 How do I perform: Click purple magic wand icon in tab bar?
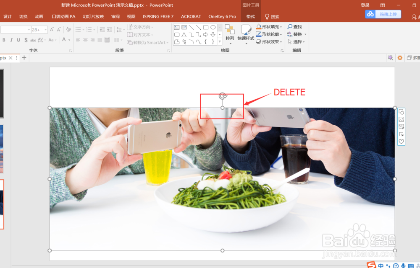pos(391,58)
